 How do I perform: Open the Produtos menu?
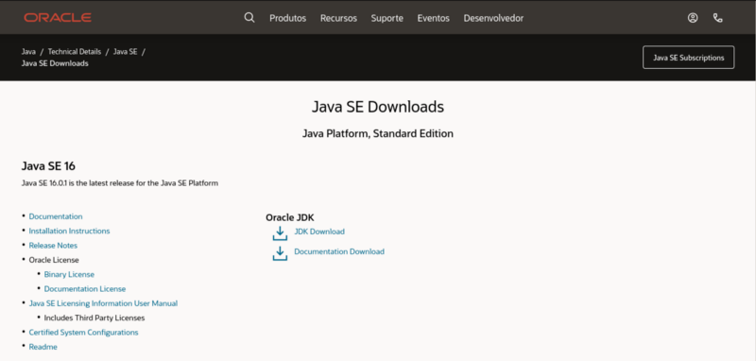pyautogui.click(x=288, y=18)
